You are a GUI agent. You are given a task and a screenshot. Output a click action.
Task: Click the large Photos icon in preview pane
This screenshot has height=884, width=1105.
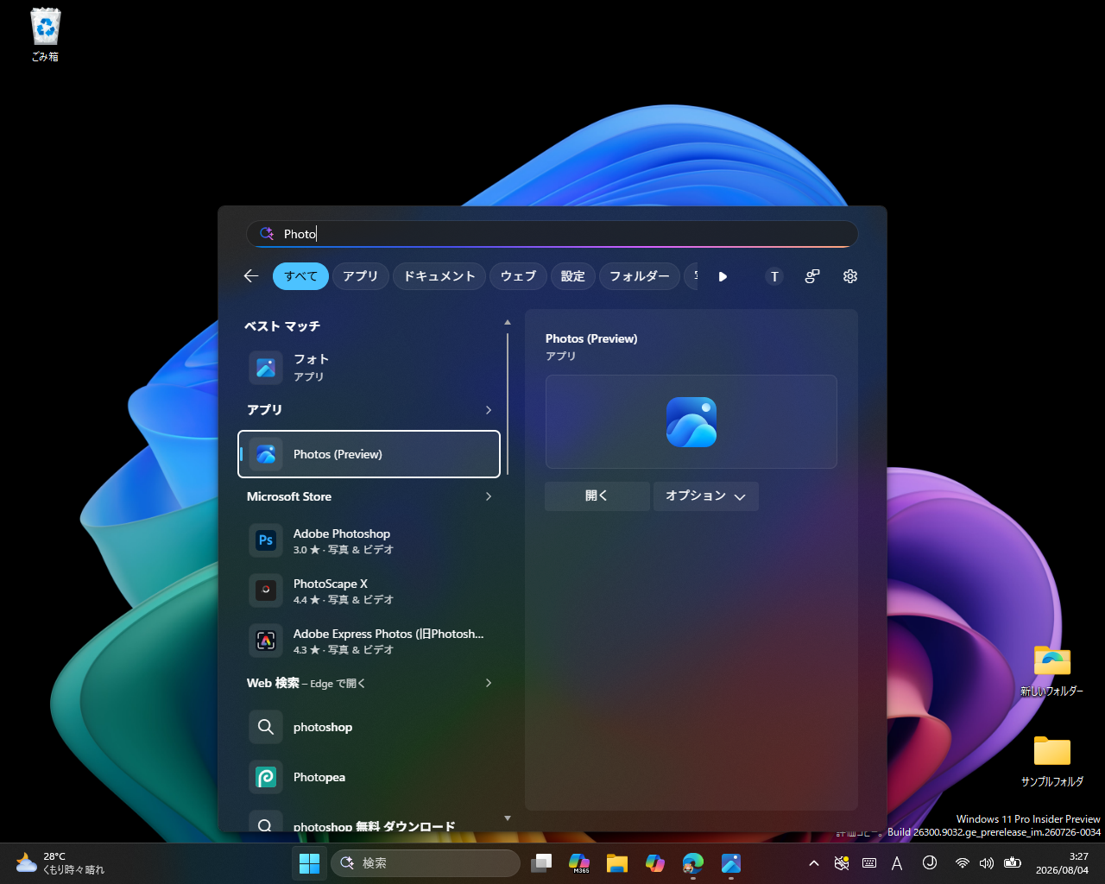pyautogui.click(x=691, y=422)
